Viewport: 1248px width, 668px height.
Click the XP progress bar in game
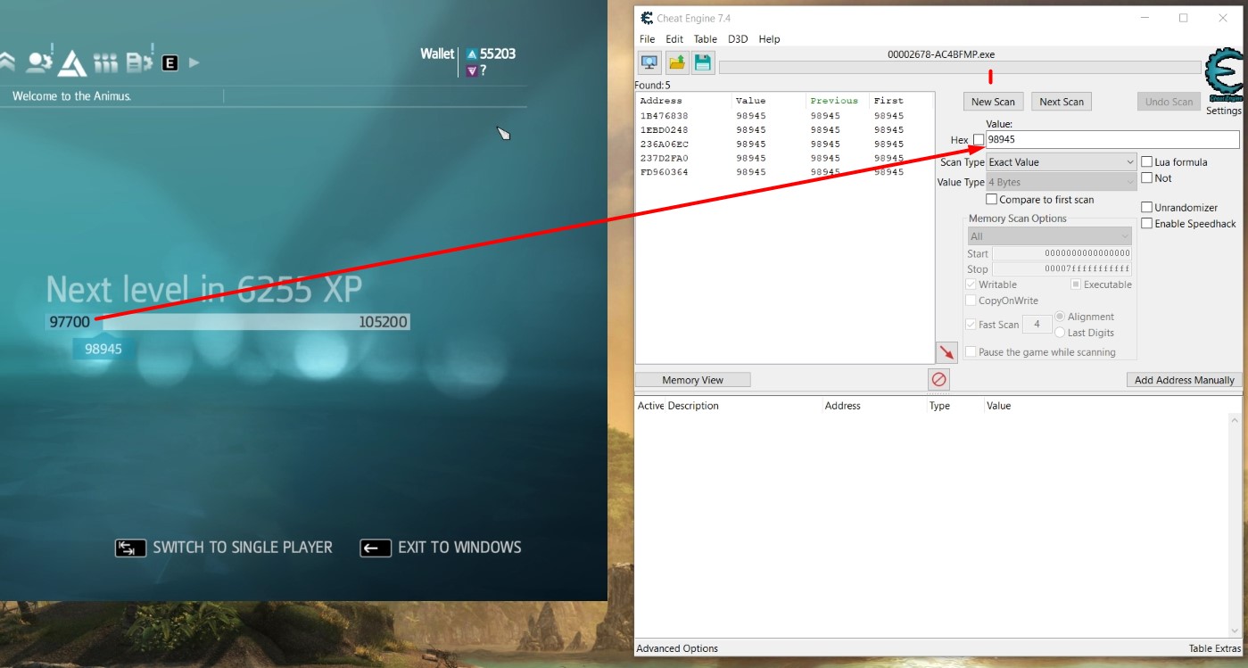(x=227, y=322)
